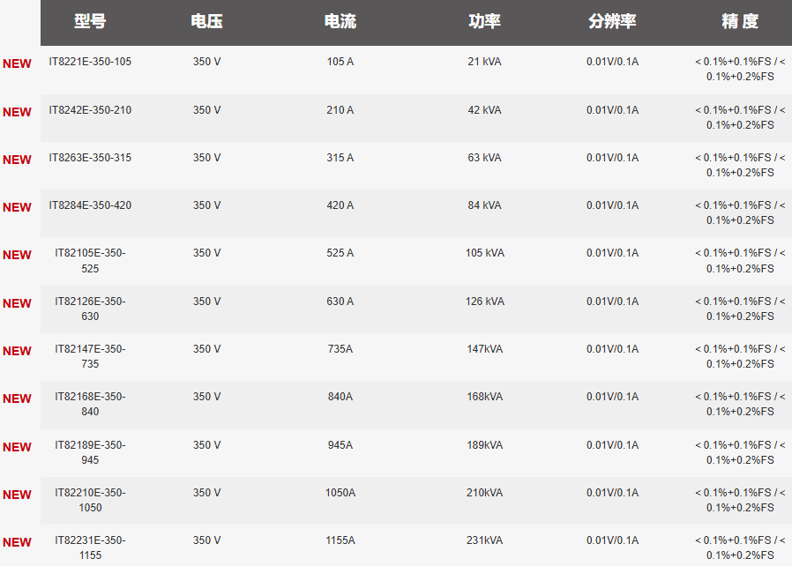Open model IT82147E-350-735
The width and height of the screenshot is (792, 566).
(90, 356)
